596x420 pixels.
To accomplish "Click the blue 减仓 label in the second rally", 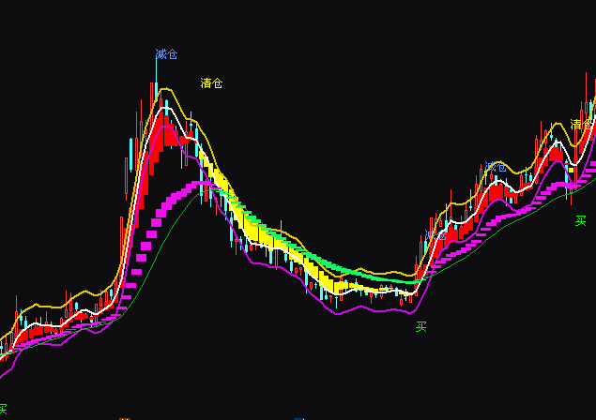I will pyautogui.click(x=495, y=167).
